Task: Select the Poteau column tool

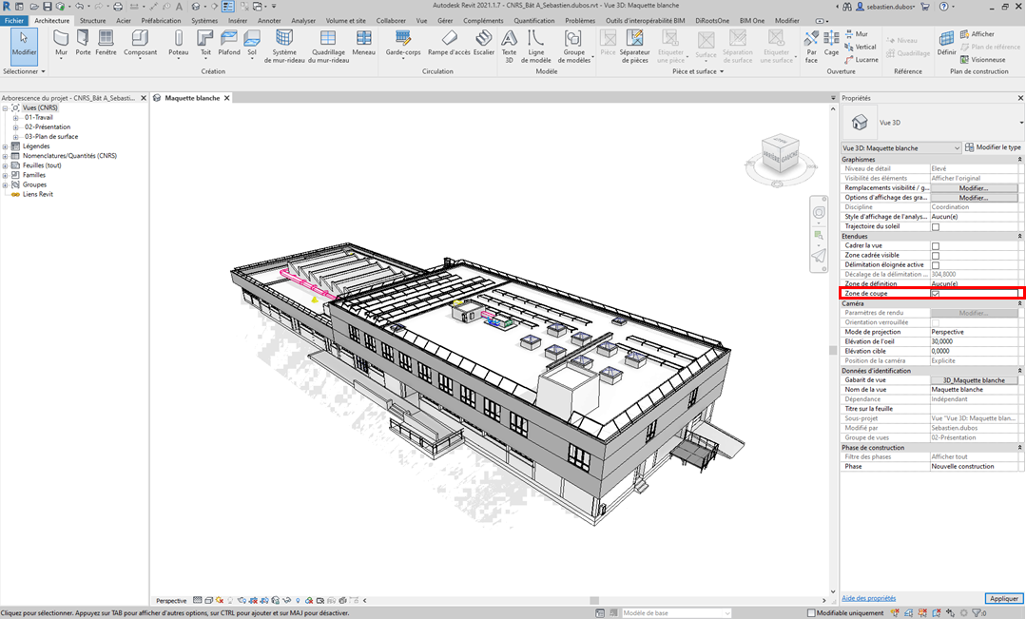Action: point(178,43)
